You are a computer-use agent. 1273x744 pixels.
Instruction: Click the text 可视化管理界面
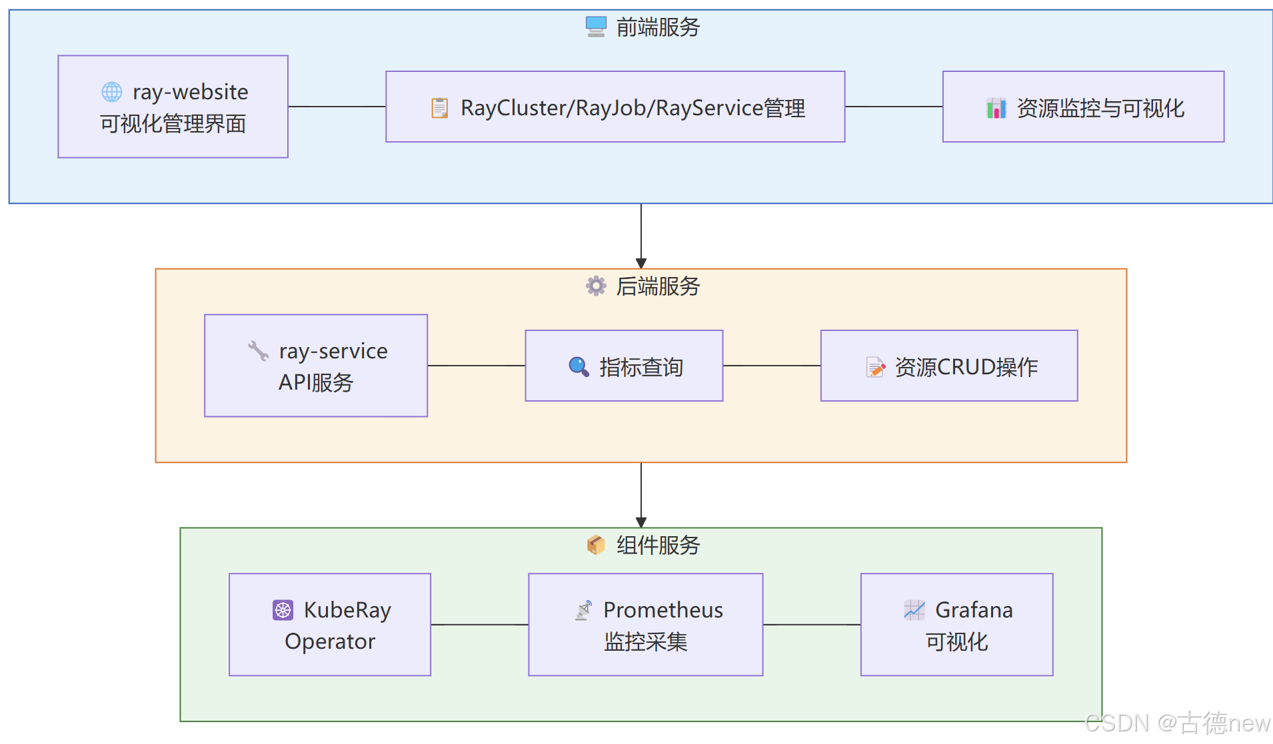[x=173, y=124]
